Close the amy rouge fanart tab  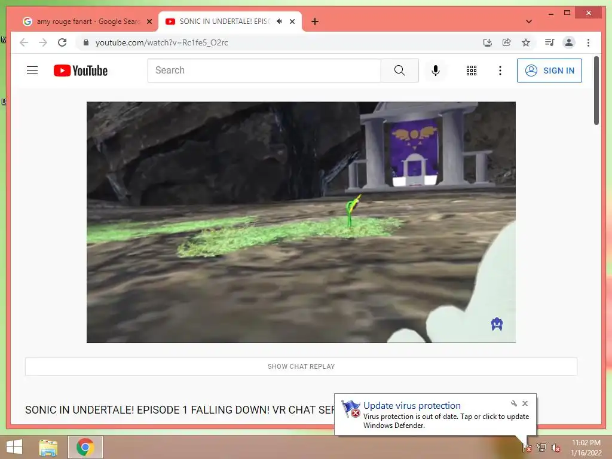[149, 22]
